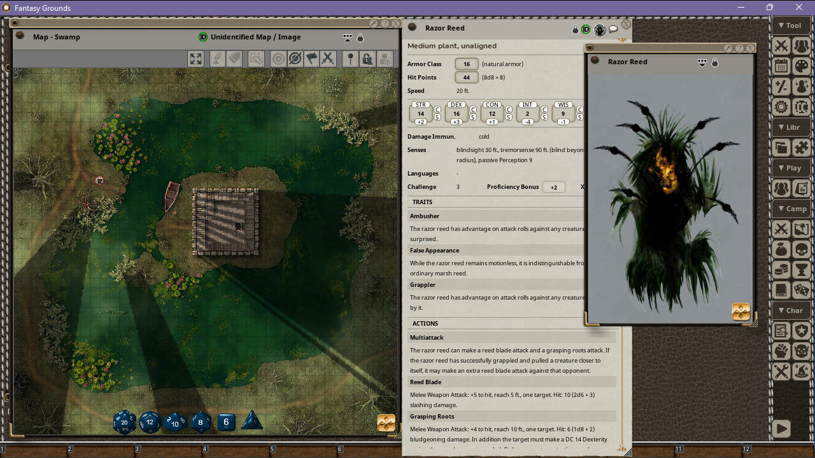Open the dice tables icon
The image size is (815, 458).
tap(802, 290)
